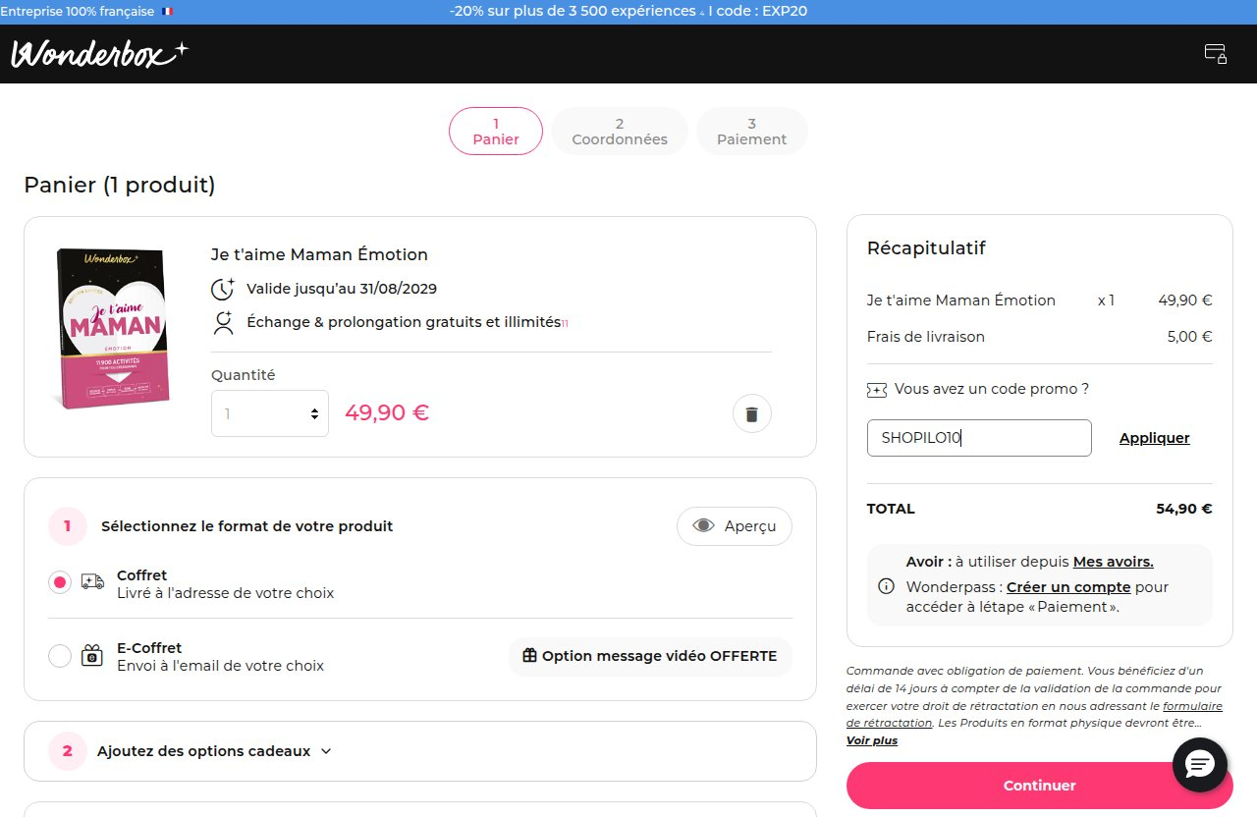Viewport: 1257px width, 817px height.
Task: Click the delivery truck icon for Coffret
Action: pos(92,581)
